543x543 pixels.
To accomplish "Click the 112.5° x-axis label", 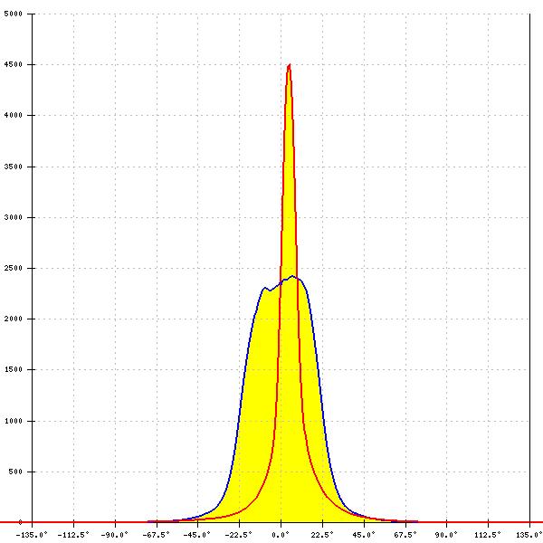I will [x=488, y=535].
